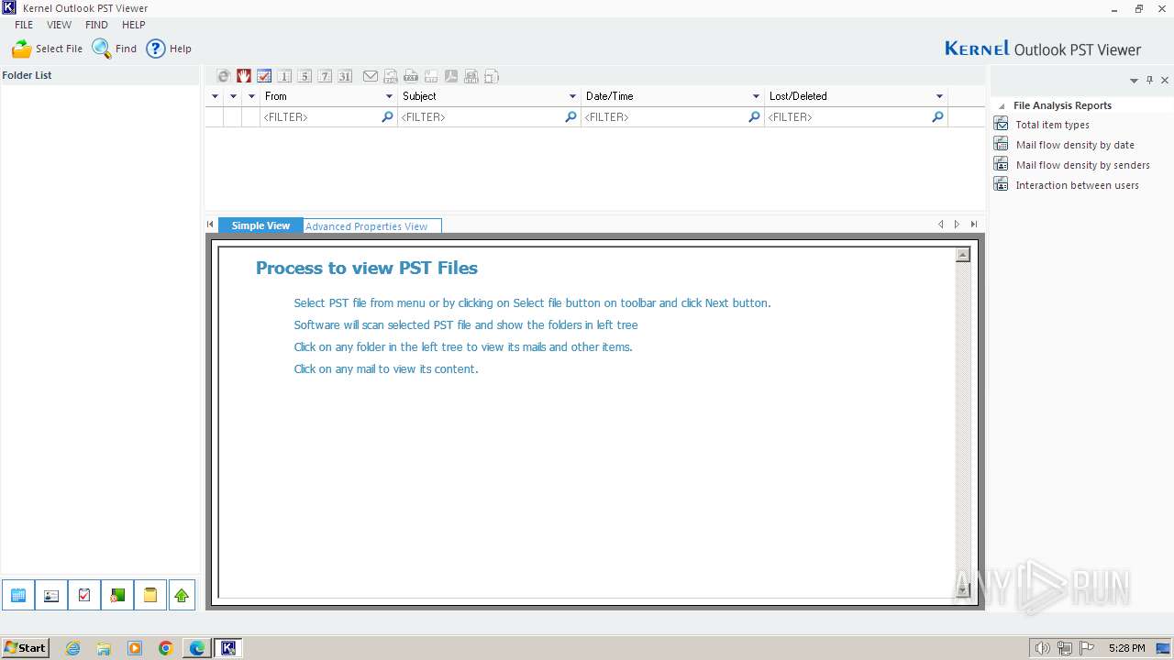Viewport: 1174px width, 660px height.
Task: Open the Contacts card icon at the bottom of the Folder List
Action: [x=51, y=596]
